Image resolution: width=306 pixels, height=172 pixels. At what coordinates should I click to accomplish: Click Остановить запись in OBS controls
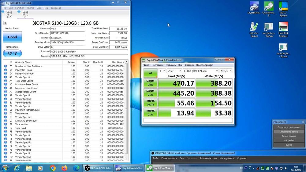289,132
